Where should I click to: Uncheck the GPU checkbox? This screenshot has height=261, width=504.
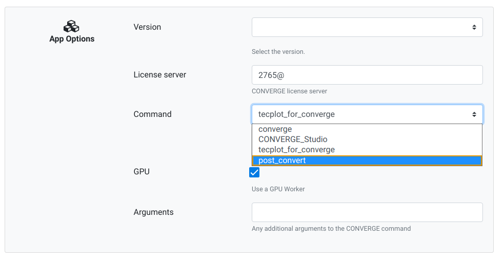254,172
